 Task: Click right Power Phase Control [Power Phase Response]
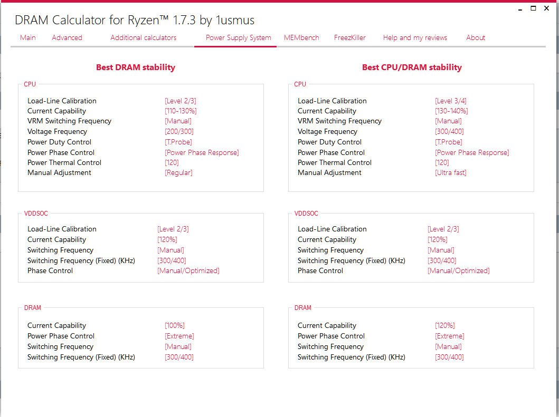click(472, 153)
